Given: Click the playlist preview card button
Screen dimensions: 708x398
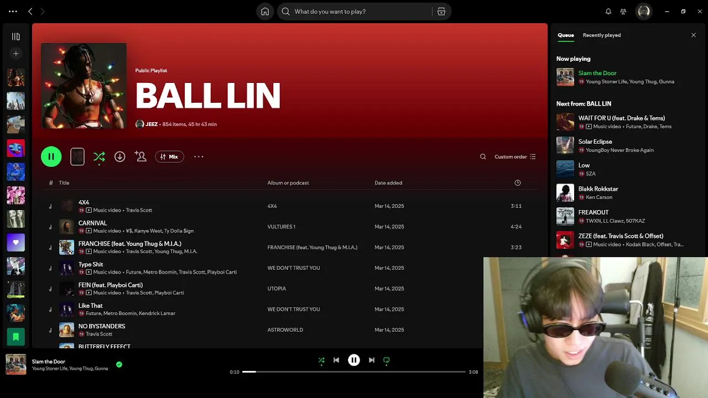Looking at the screenshot, I should (77, 157).
